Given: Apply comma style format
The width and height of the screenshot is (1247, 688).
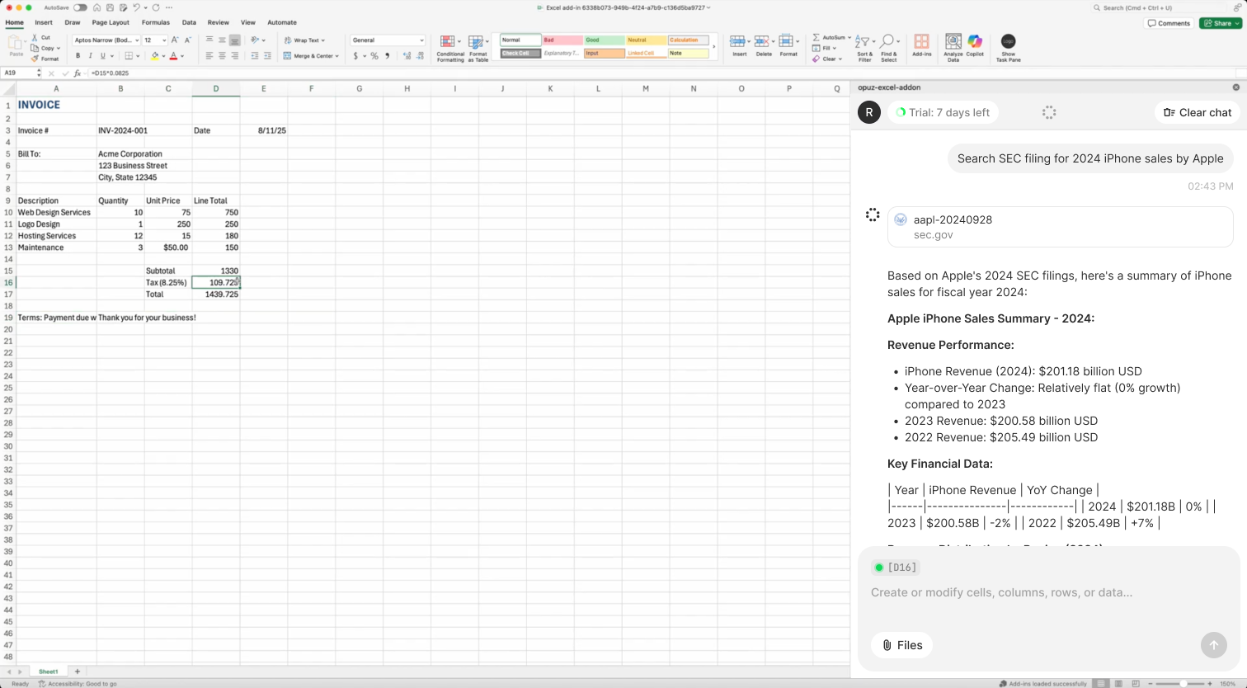Looking at the screenshot, I should tap(387, 56).
